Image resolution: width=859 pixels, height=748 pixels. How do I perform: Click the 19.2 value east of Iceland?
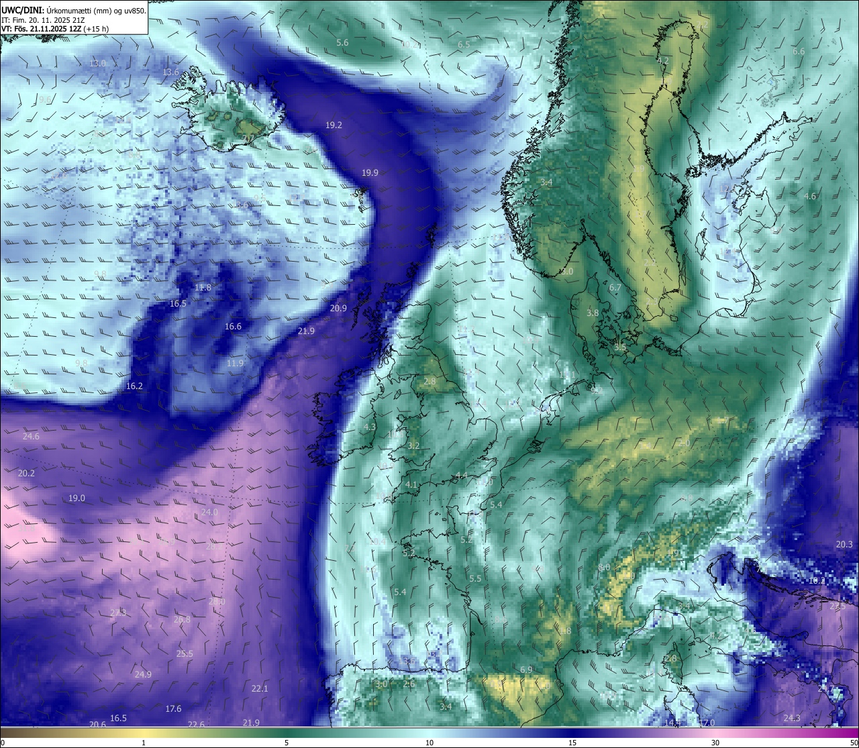click(334, 125)
